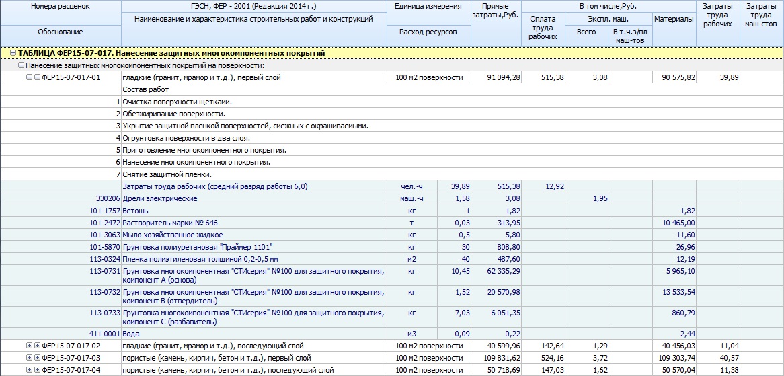Screen dimensions: 784x376
Task: Expand right plus box beside ФЕР15-07-017-03
Action: (37, 358)
